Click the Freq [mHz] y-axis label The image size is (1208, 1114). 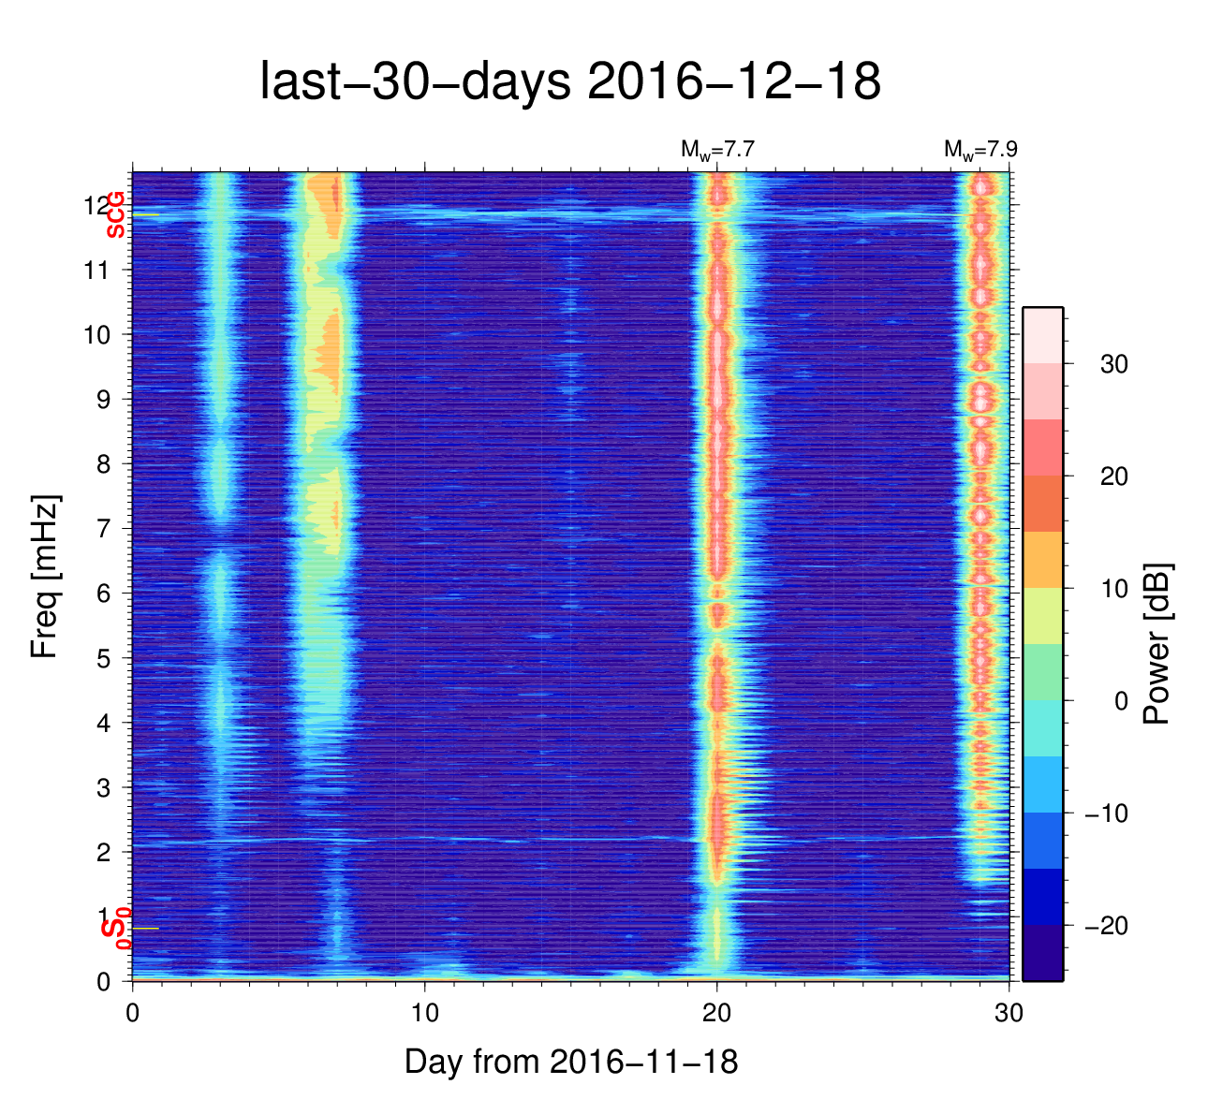pyautogui.click(x=45, y=577)
